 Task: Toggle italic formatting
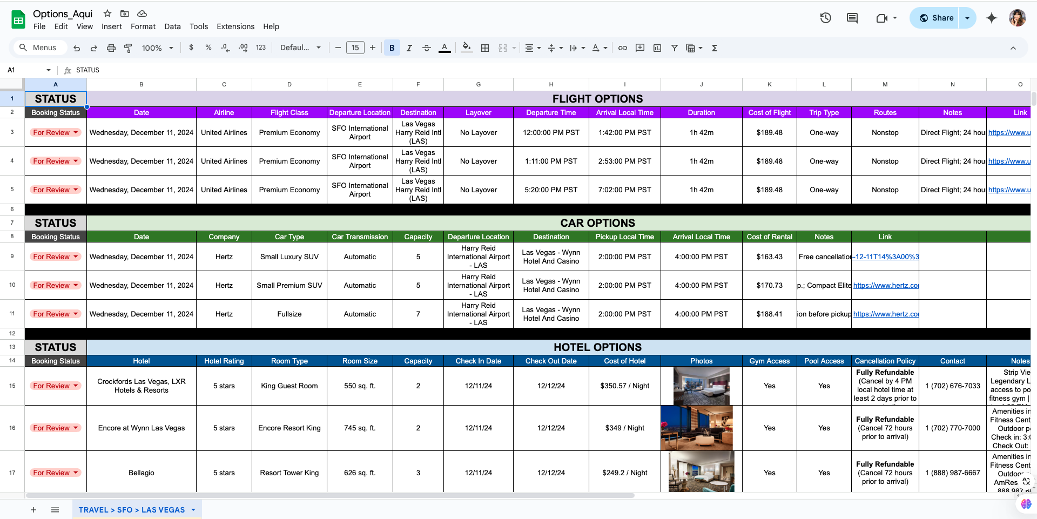coord(409,48)
